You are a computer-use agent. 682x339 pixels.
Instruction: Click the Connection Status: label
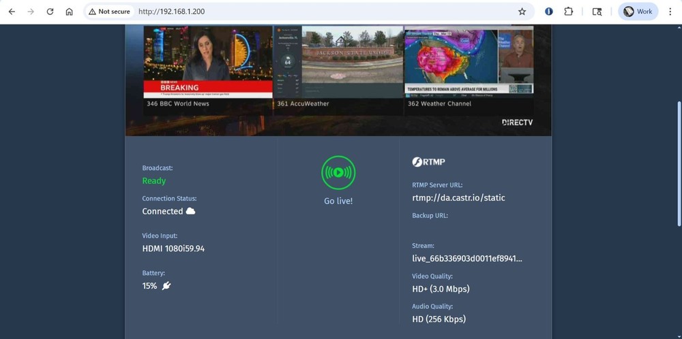point(169,198)
